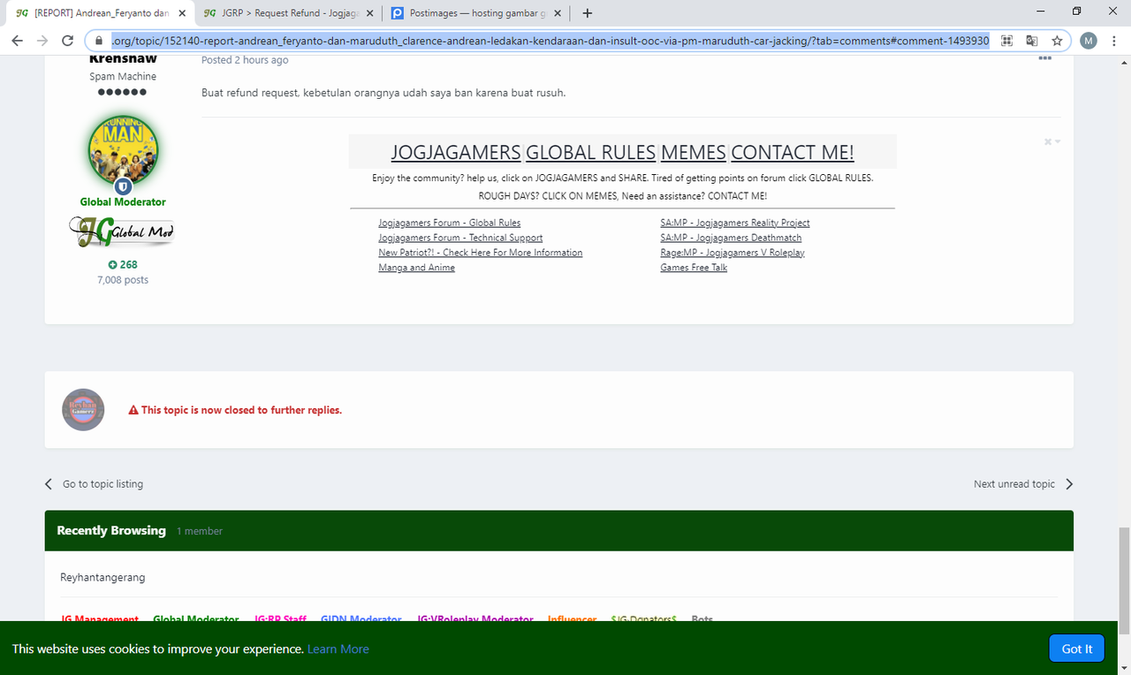Open Jogjagamers Forum - Global Rules link
The image size is (1131, 675).
450,223
